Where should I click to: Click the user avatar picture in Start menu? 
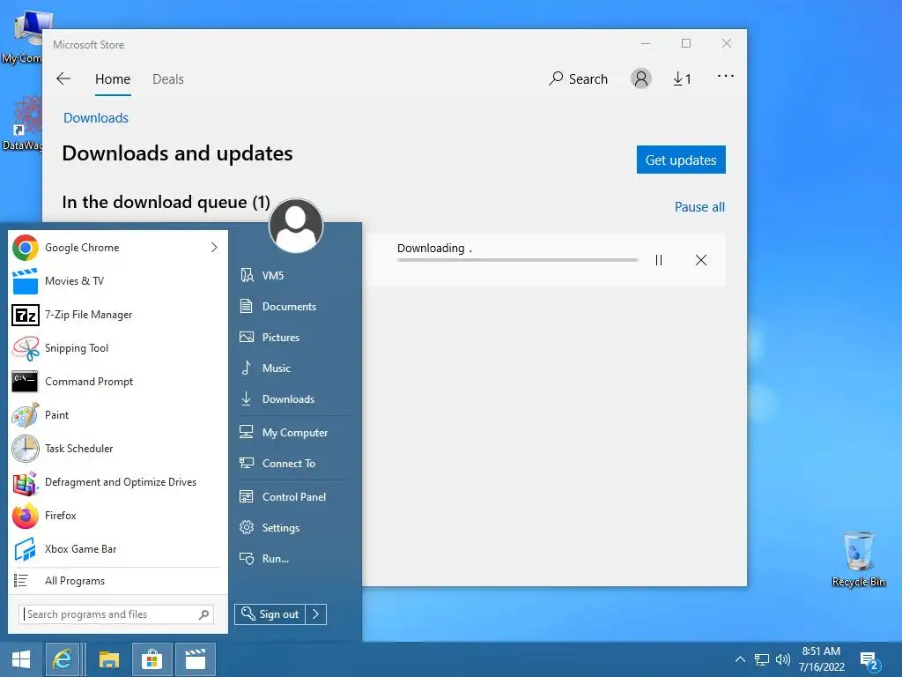296,226
